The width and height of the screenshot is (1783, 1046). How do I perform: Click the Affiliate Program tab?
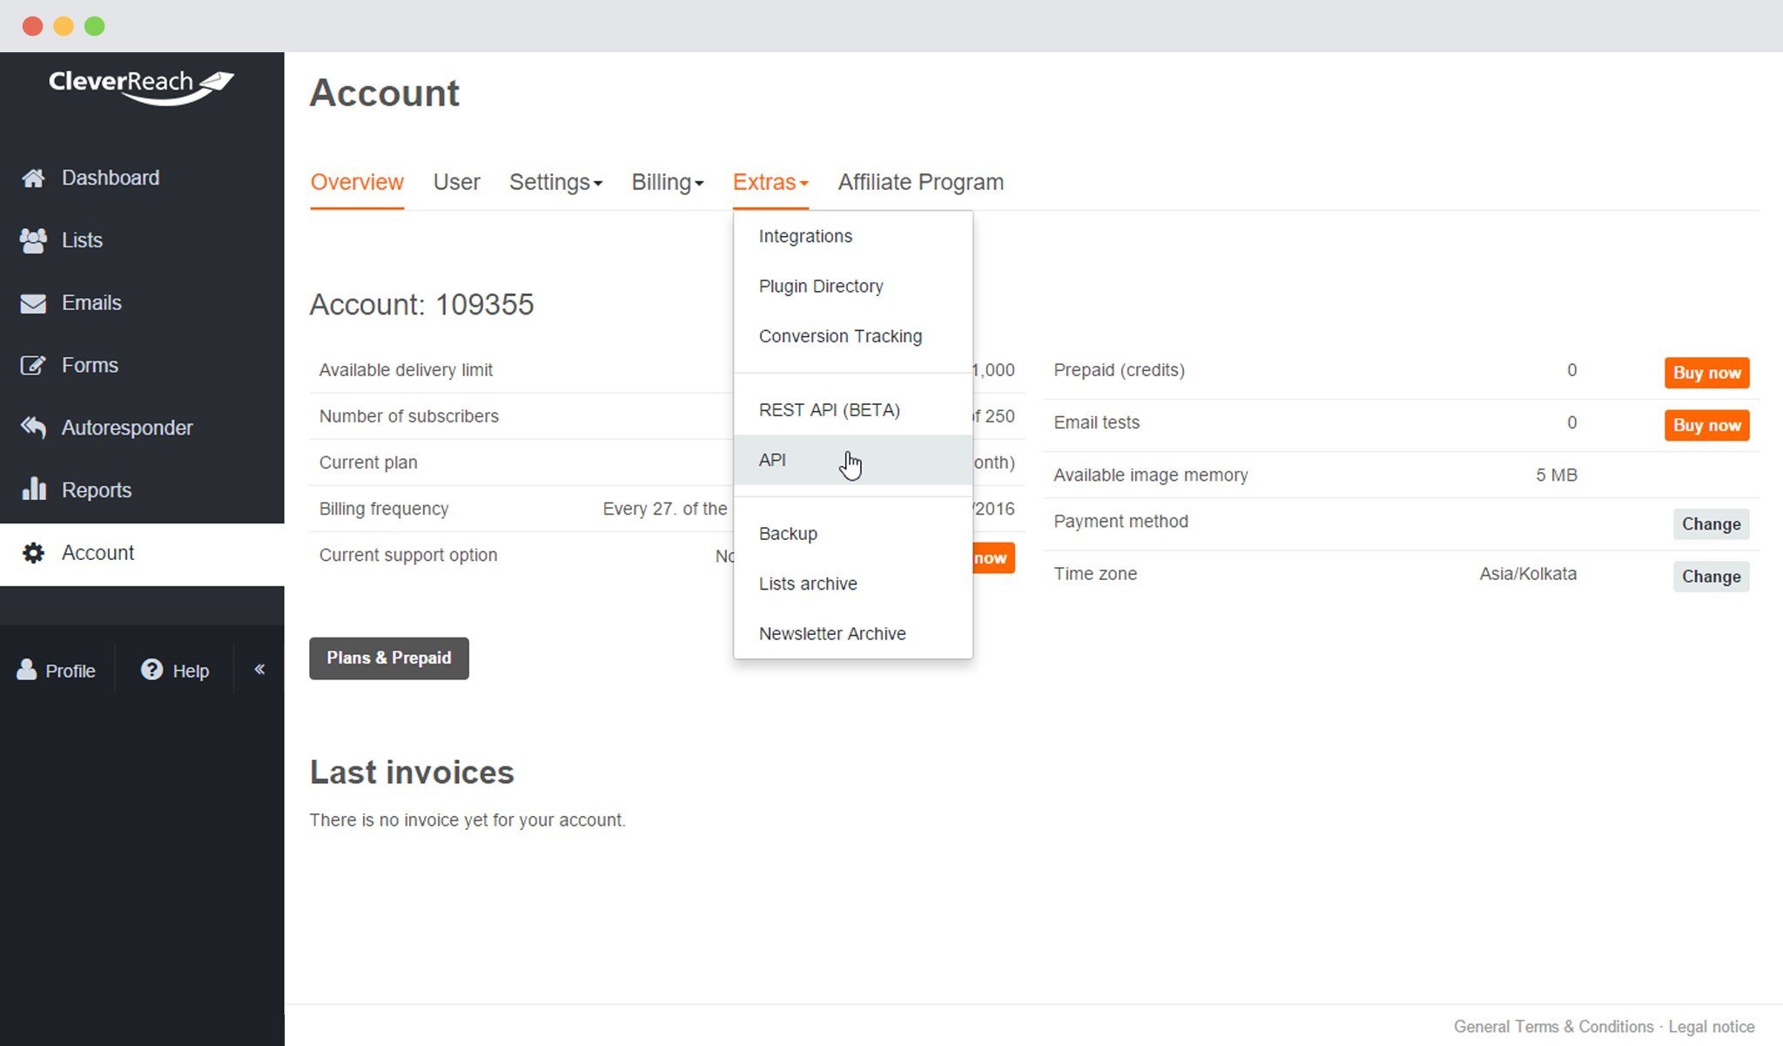coord(921,182)
